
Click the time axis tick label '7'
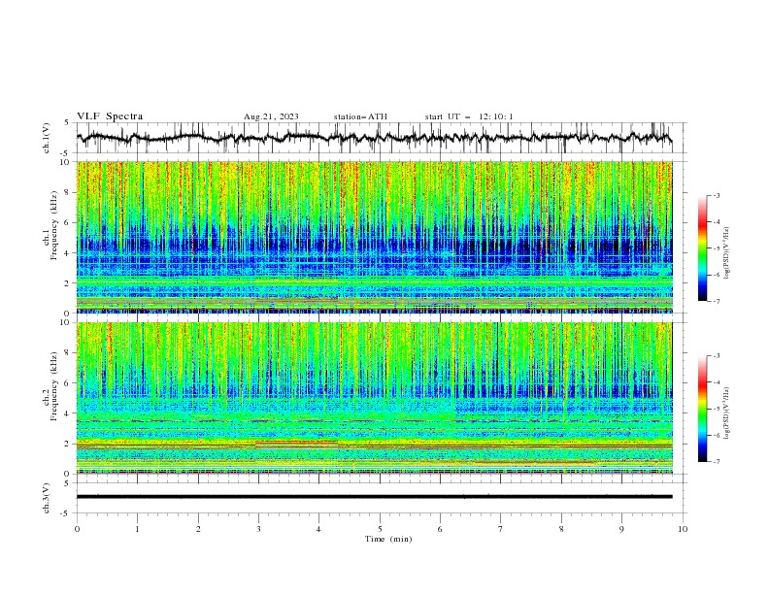coord(501,529)
